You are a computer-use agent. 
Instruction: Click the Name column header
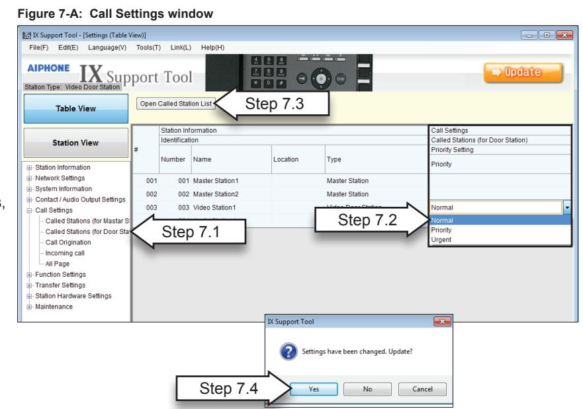pyautogui.click(x=231, y=159)
